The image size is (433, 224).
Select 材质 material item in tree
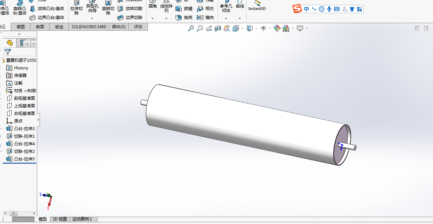tap(21, 91)
